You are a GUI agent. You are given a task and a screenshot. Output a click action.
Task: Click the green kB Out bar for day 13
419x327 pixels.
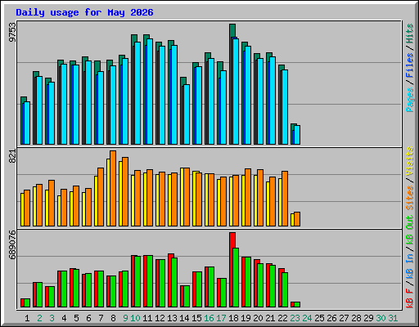pos(174,283)
